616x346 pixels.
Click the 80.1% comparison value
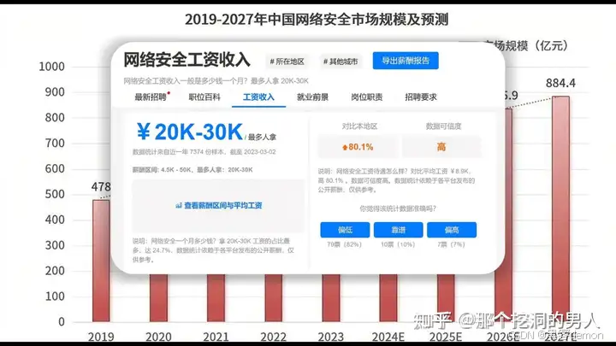click(x=360, y=147)
